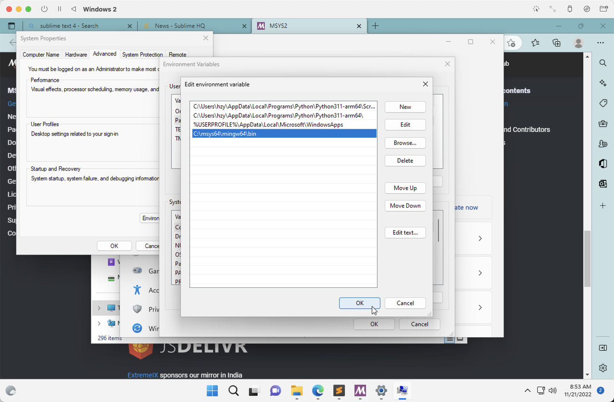Screen dimensions: 614x402
Task: Open the System Protection tab
Action: click(x=142, y=55)
